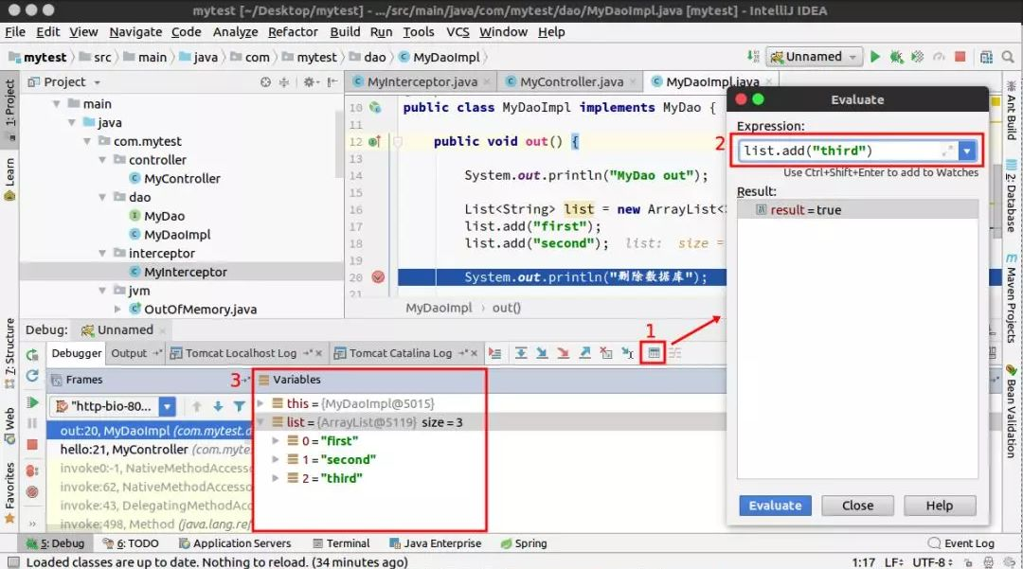The width and height of the screenshot is (1023, 569).
Task: Rerun the debug session icon
Action: point(32,355)
